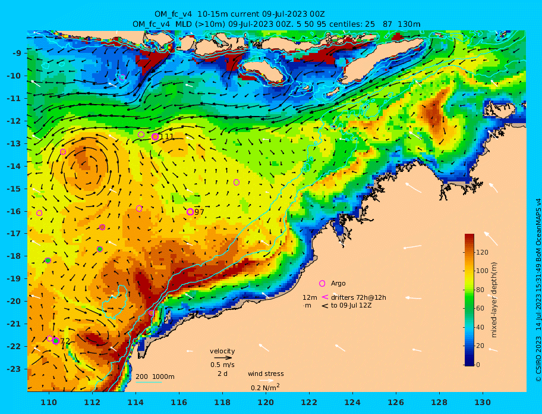Image resolution: width=542 pixels, height=414 pixels.
Task: Select the filled Argo marker near 16.7°S 112.4°E
Action: (x=102, y=227)
